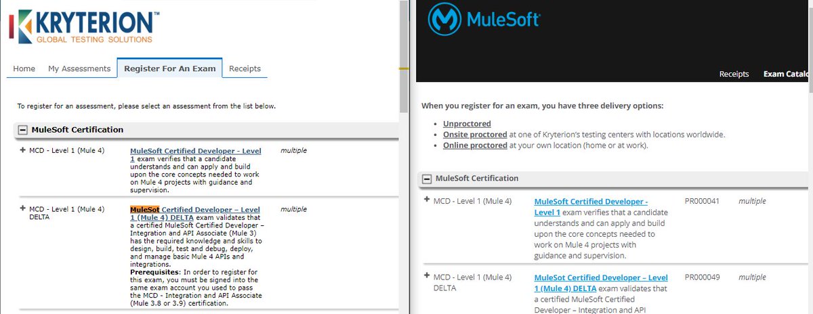Expand MCD - Level 1 (Mule 4) row in MuleSoft window
The width and height of the screenshot is (813, 314).
click(x=427, y=200)
